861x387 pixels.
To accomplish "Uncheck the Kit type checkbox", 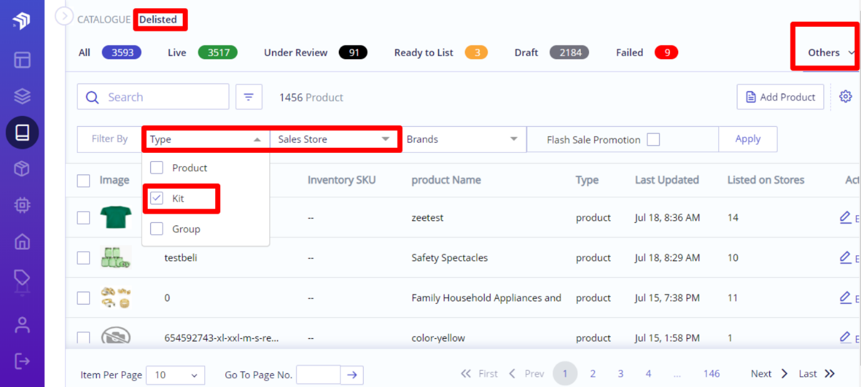I will (157, 198).
